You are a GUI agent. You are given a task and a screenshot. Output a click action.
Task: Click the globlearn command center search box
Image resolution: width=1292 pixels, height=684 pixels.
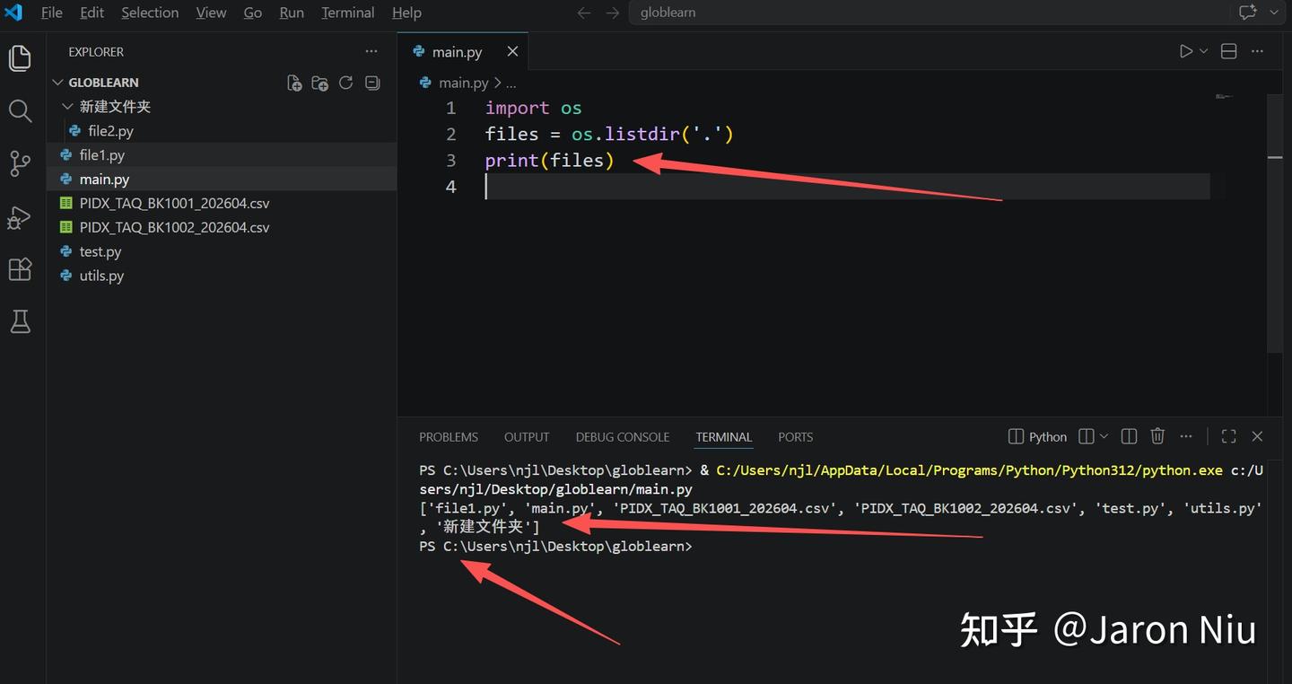pyautogui.click(x=928, y=13)
